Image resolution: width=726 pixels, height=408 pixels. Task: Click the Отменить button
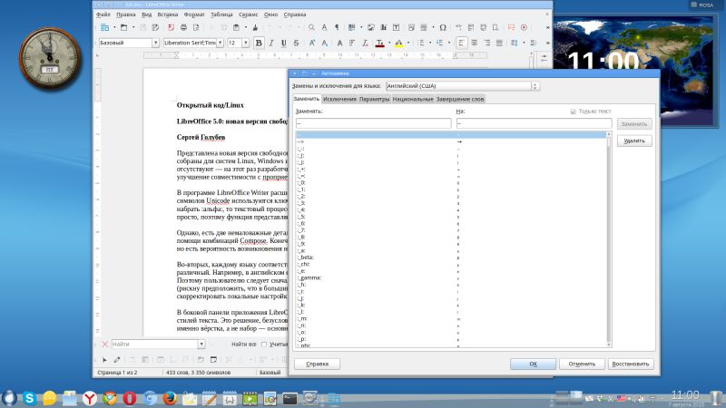(x=582, y=364)
